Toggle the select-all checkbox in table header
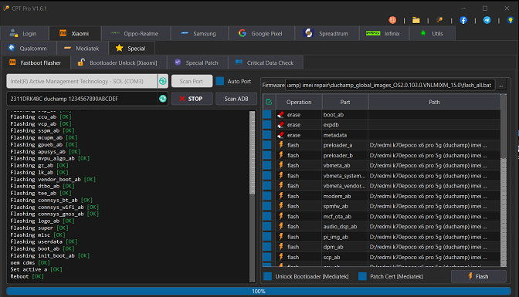519x297 pixels. pyautogui.click(x=269, y=102)
